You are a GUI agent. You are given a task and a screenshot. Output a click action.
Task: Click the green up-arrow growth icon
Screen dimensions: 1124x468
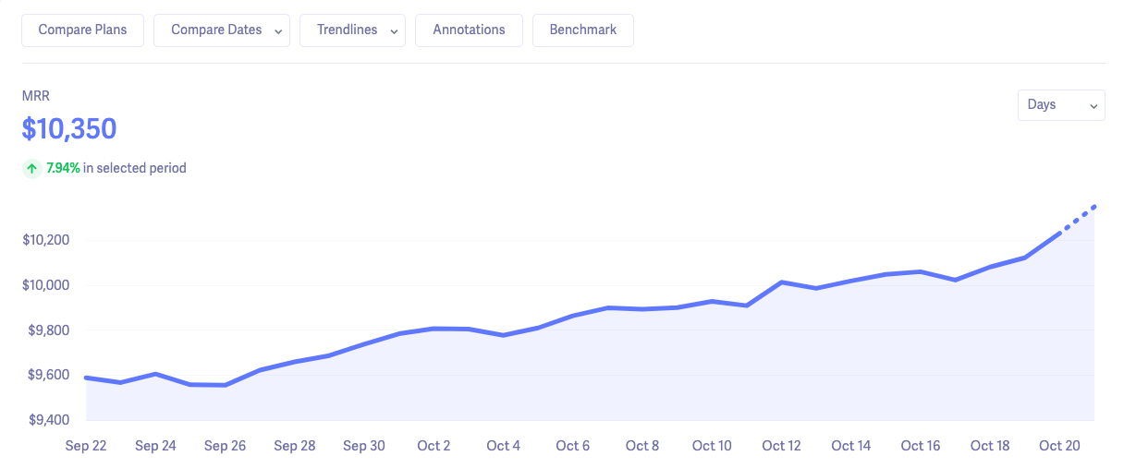32,168
